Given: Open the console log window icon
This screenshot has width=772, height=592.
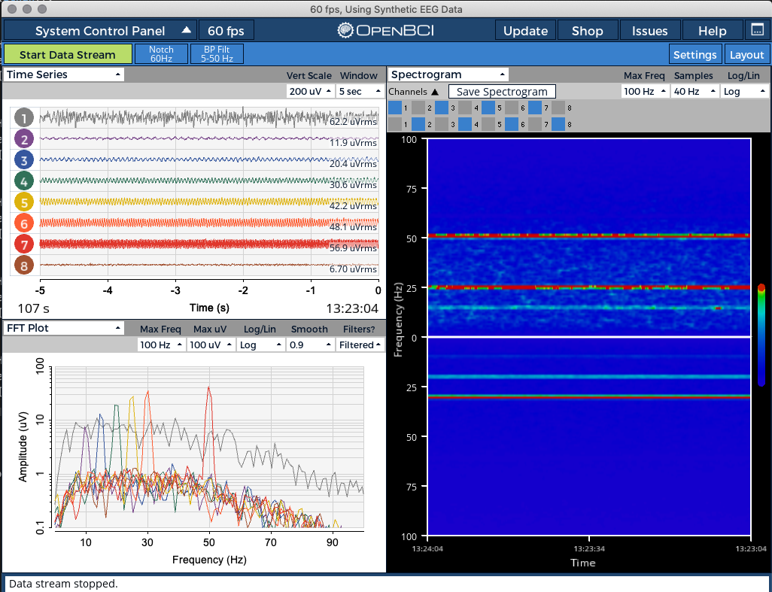Looking at the screenshot, I should (x=758, y=31).
